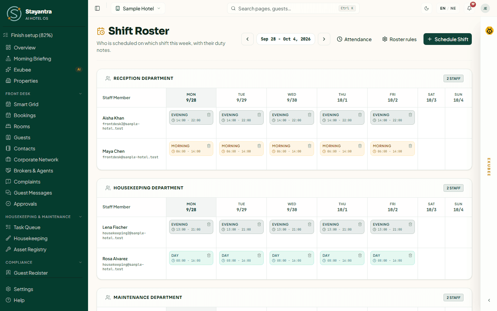Click the Stayantra logo

pyautogui.click(x=14, y=14)
